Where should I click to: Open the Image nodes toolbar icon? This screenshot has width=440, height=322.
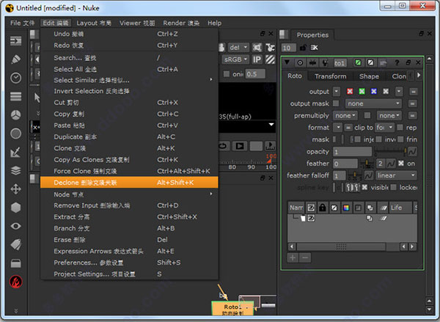pyautogui.click(x=15, y=41)
